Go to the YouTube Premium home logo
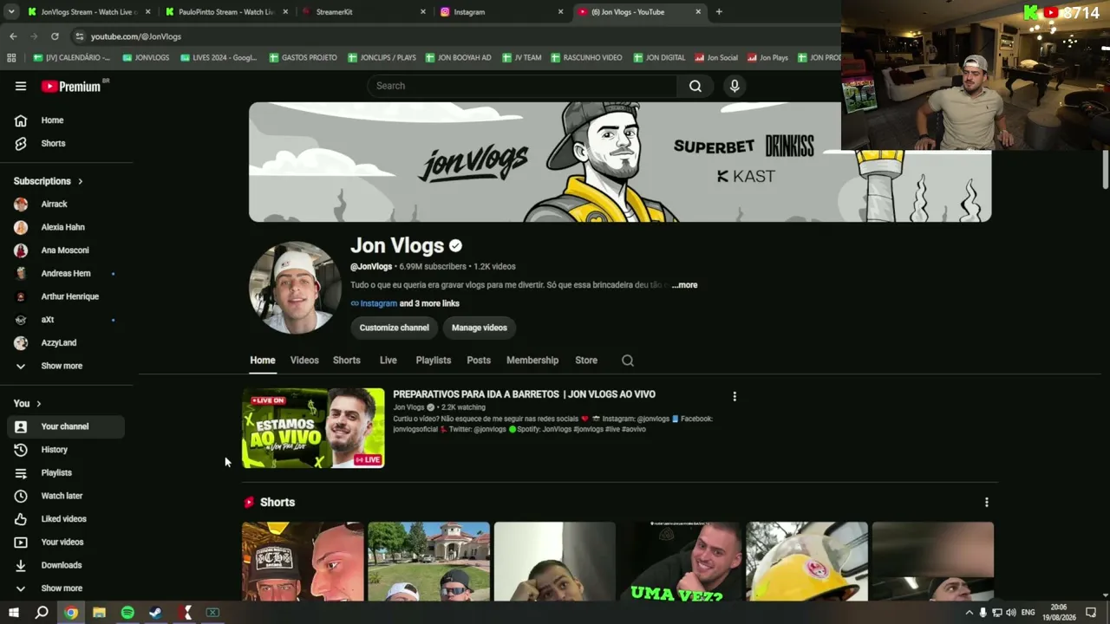 click(72, 86)
